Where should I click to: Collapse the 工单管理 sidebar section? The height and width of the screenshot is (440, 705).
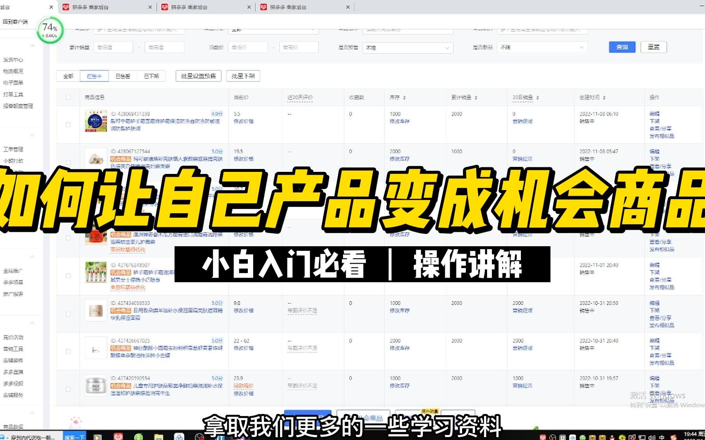[32, 135]
